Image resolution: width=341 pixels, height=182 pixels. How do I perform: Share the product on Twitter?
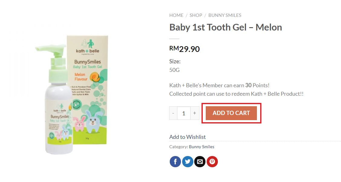[188, 162]
